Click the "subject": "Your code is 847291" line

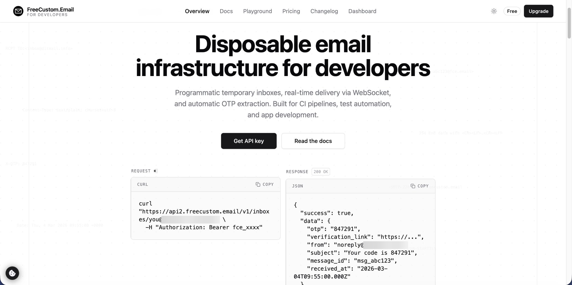362,253
